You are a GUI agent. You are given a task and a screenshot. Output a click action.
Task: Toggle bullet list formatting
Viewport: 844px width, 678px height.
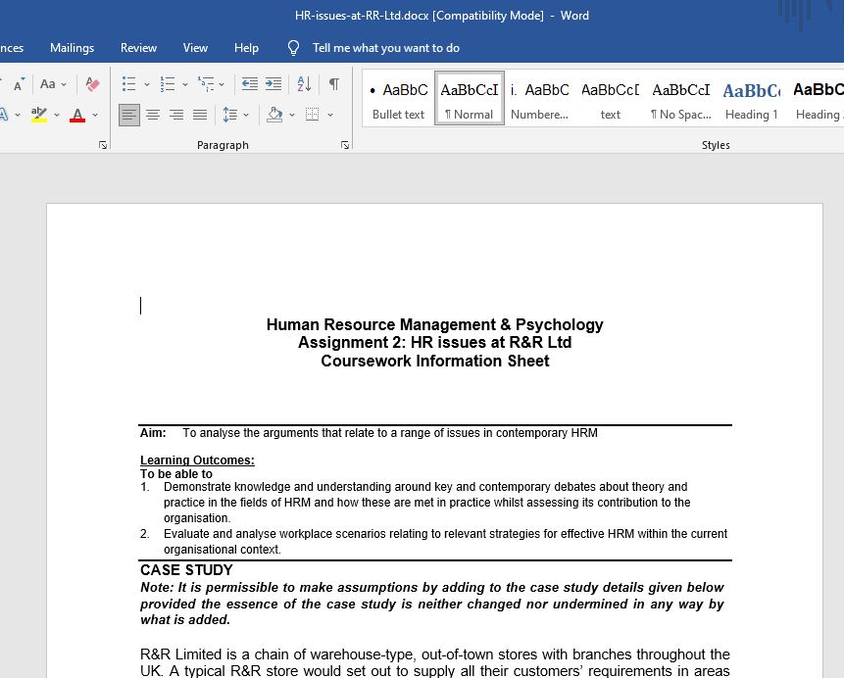(x=128, y=84)
